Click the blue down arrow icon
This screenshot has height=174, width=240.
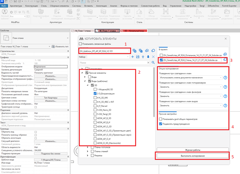(x=148, y=57)
